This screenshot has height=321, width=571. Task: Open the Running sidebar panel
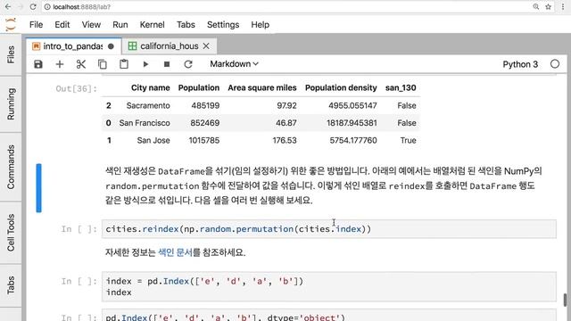(x=11, y=104)
